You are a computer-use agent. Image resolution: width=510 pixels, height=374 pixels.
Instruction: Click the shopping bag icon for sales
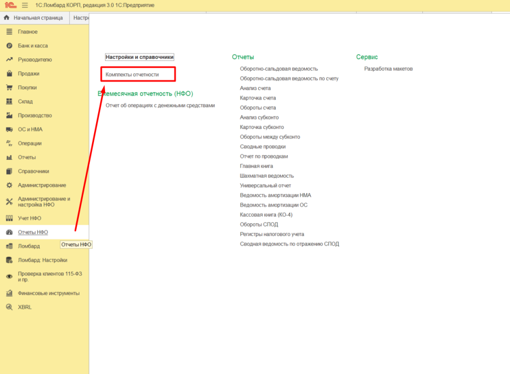(9, 74)
